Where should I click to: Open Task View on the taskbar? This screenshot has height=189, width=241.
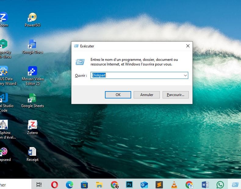(x=39, y=184)
